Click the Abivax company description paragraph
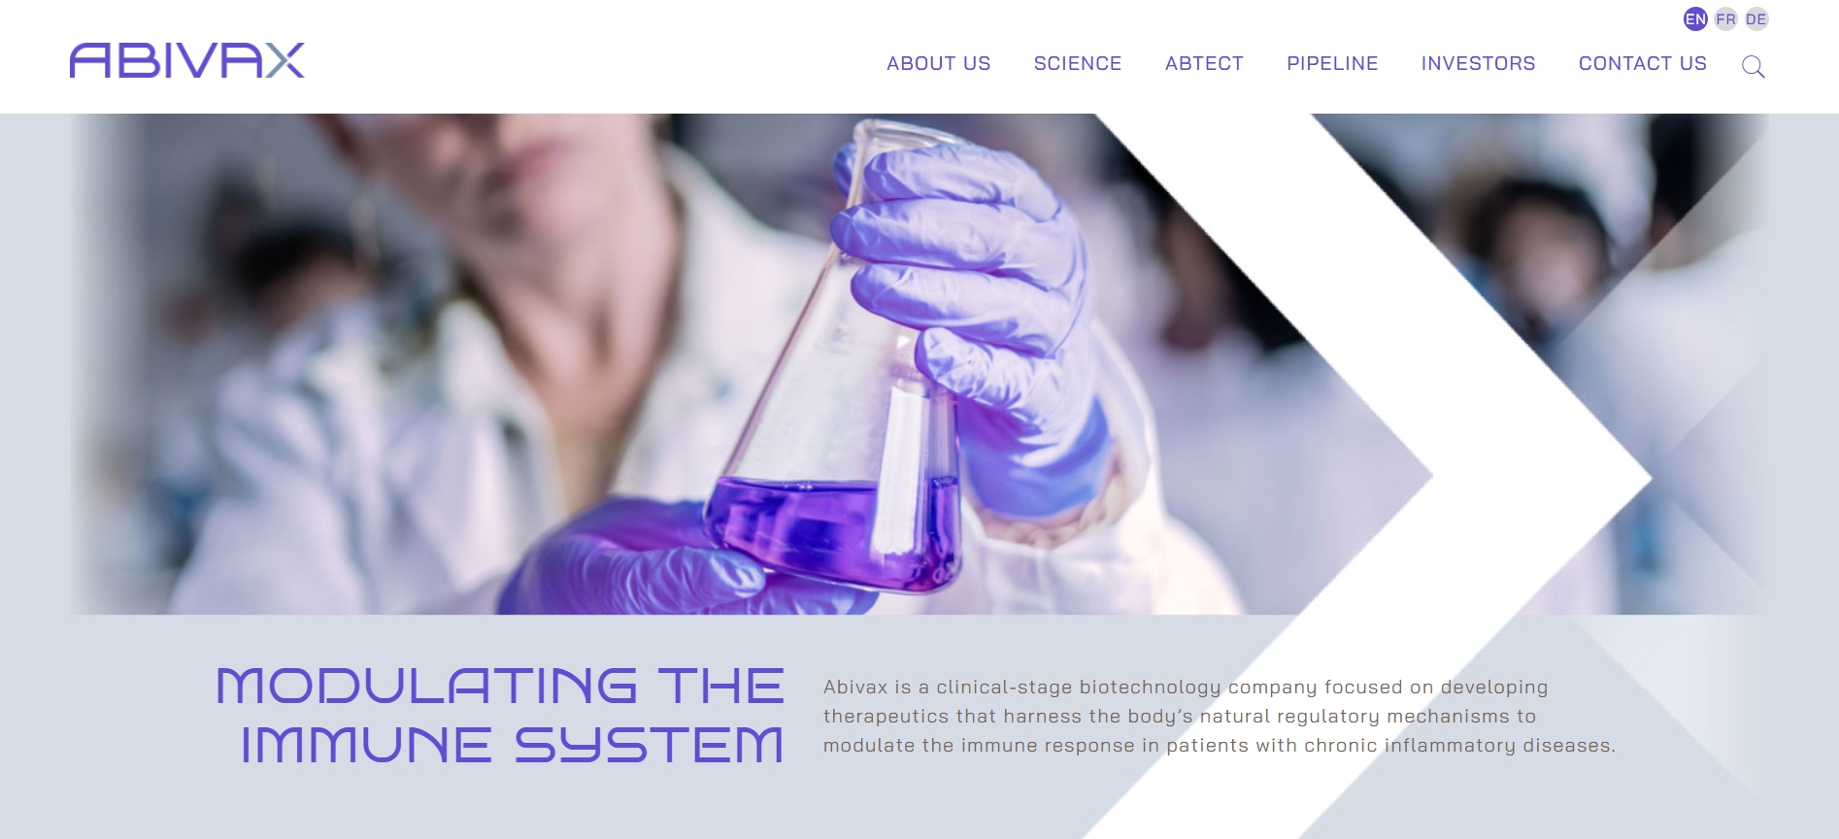Image resolution: width=1839 pixels, height=839 pixels. (x=1219, y=717)
